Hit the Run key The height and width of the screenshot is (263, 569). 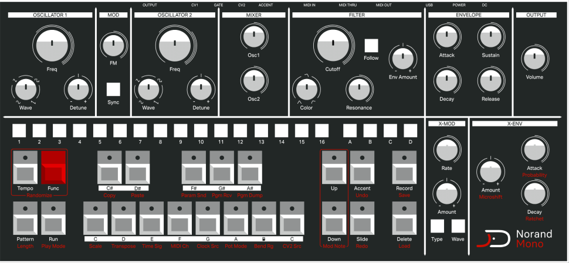point(53,218)
